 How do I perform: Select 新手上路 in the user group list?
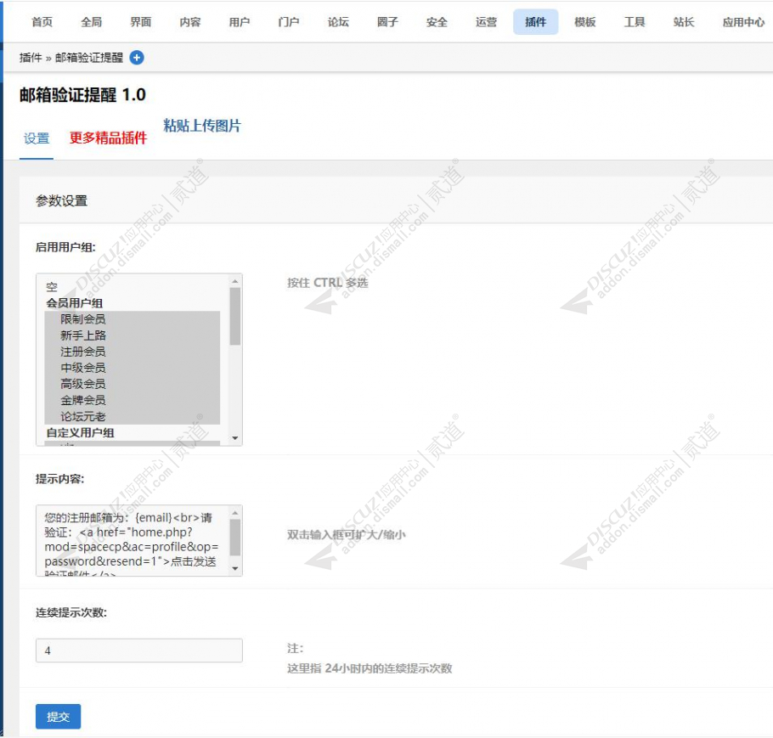point(133,335)
